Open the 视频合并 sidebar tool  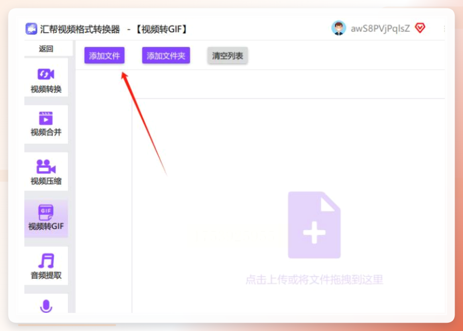[x=46, y=124]
